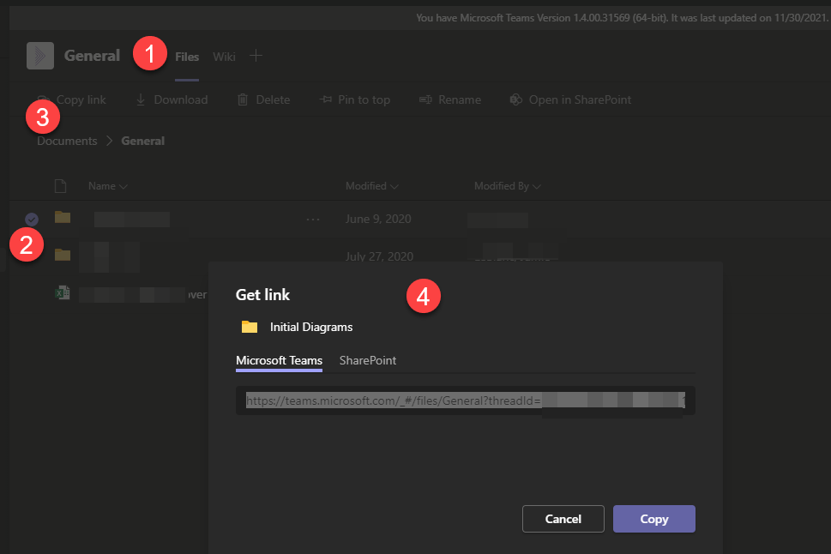Image resolution: width=831 pixels, height=554 pixels.
Task: Switch to the Wiki tab
Action: point(224,57)
